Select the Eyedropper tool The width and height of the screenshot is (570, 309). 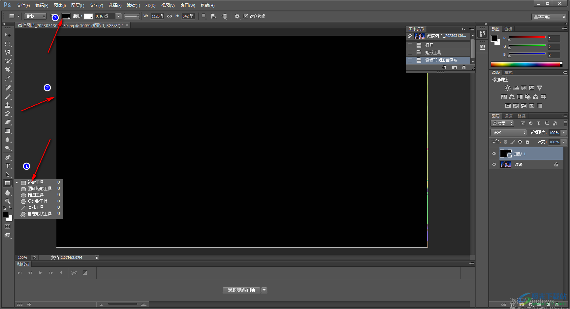pos(8,78)
